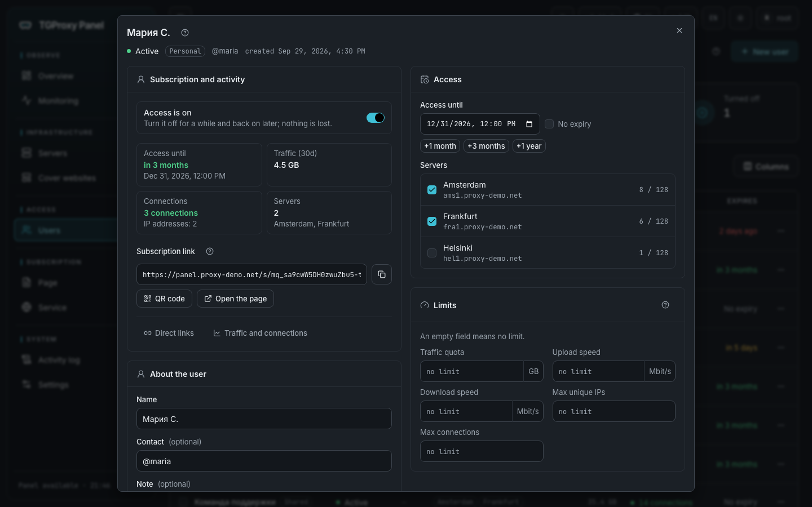Click the Download speed field
The height and width of the screenshot is (507, 812).
(466, 411)
